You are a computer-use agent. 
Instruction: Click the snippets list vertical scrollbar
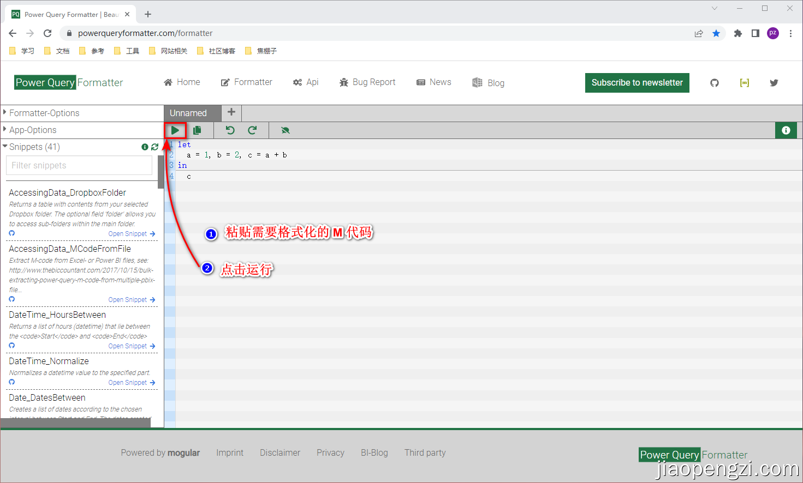(x=160, y=172)
